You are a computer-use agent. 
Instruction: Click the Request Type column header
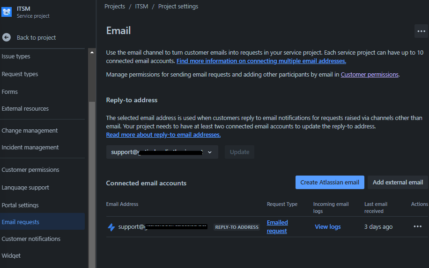pyautogui.click(x=282, y=204)
